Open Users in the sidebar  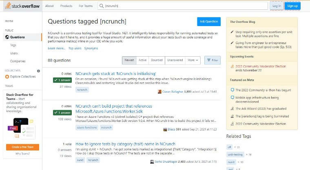[14, 53]
